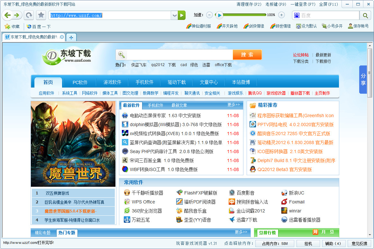
Task: Click 设为默认 to set default browser
Action: [x=306, y=26]
